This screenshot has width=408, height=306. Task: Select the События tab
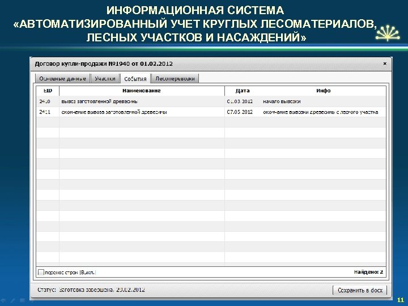[x=135, y=79]
